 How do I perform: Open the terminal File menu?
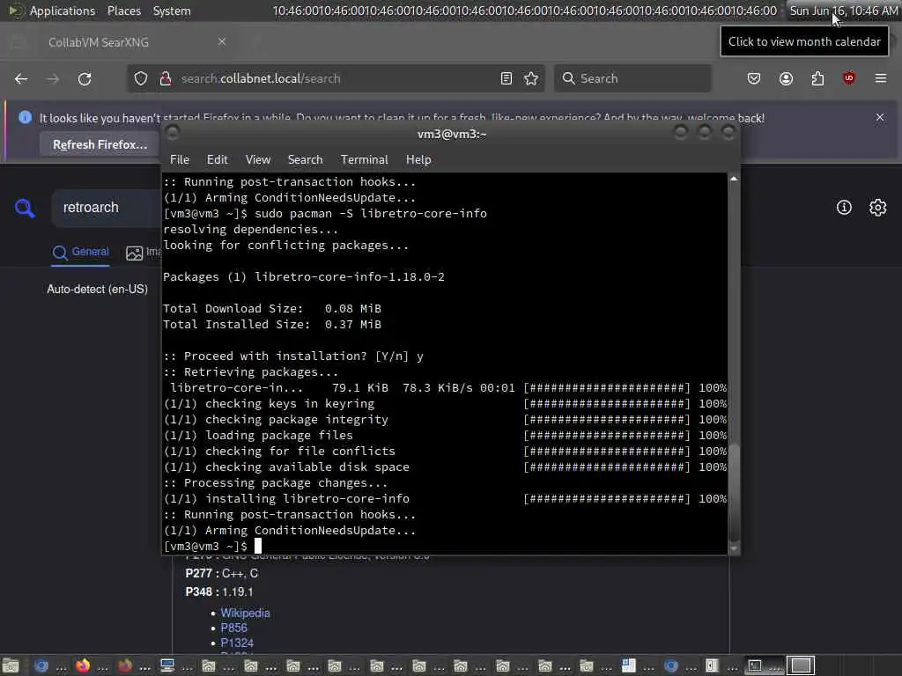(x=180, y=160)
